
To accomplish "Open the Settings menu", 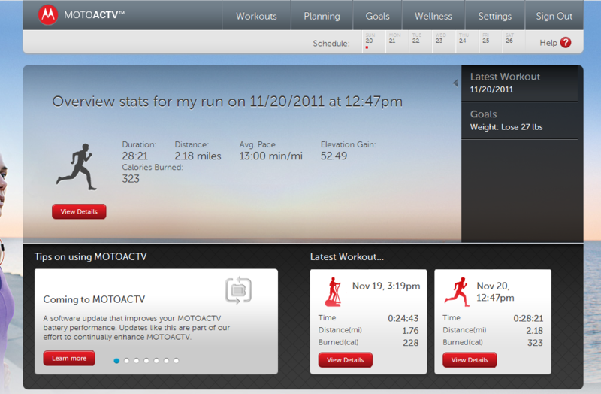I will (x=494, y=16).
